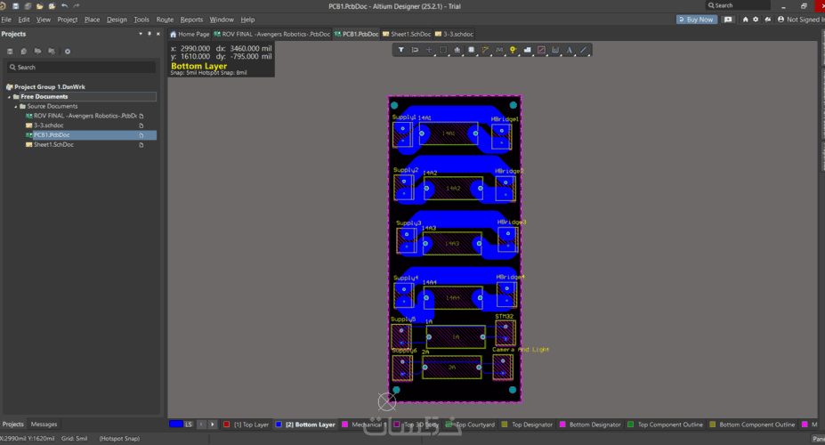Toggle Bottom Designator layer color box
Screen dimensions: 825x445
point(562,425)
